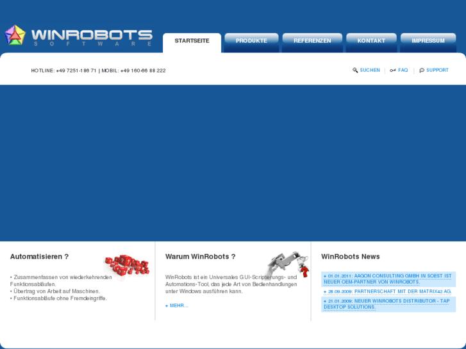466x349 pixels.
Task: Click the blue banner area below the hotline
Action: (x=233, y=163)
